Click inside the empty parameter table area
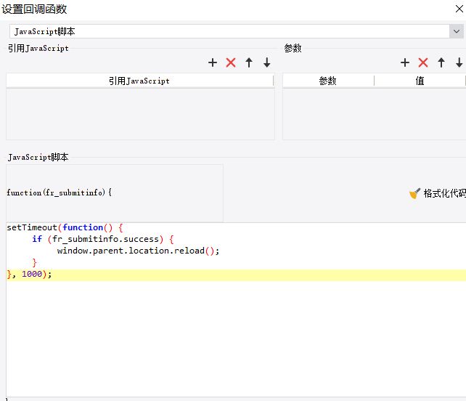This screenshot has width=466, height=401. (x=374, y=114)
